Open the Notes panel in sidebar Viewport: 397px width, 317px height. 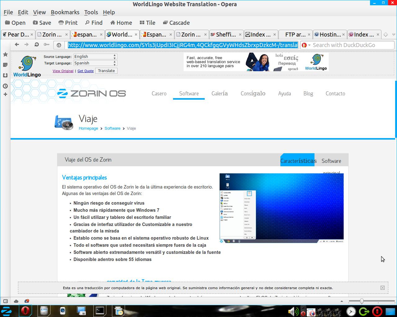click(5, 65)
